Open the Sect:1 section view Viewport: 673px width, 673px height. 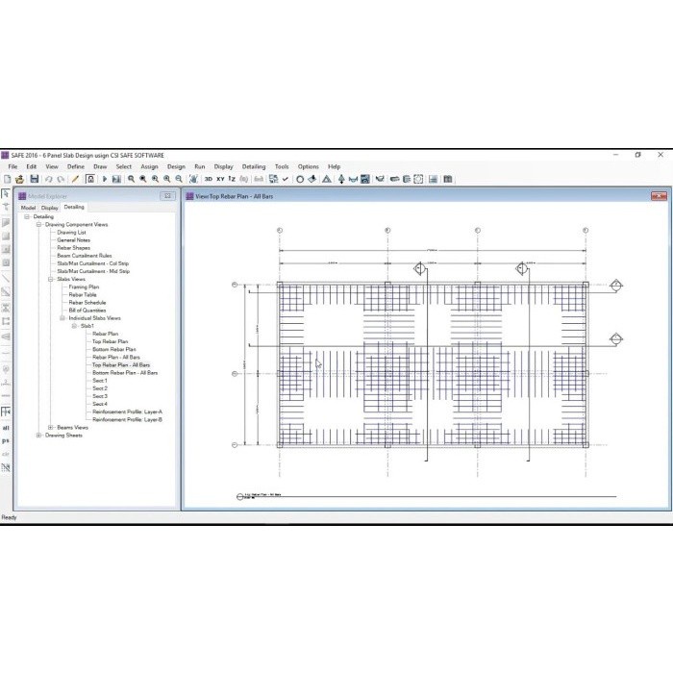[x=100, y=381]
